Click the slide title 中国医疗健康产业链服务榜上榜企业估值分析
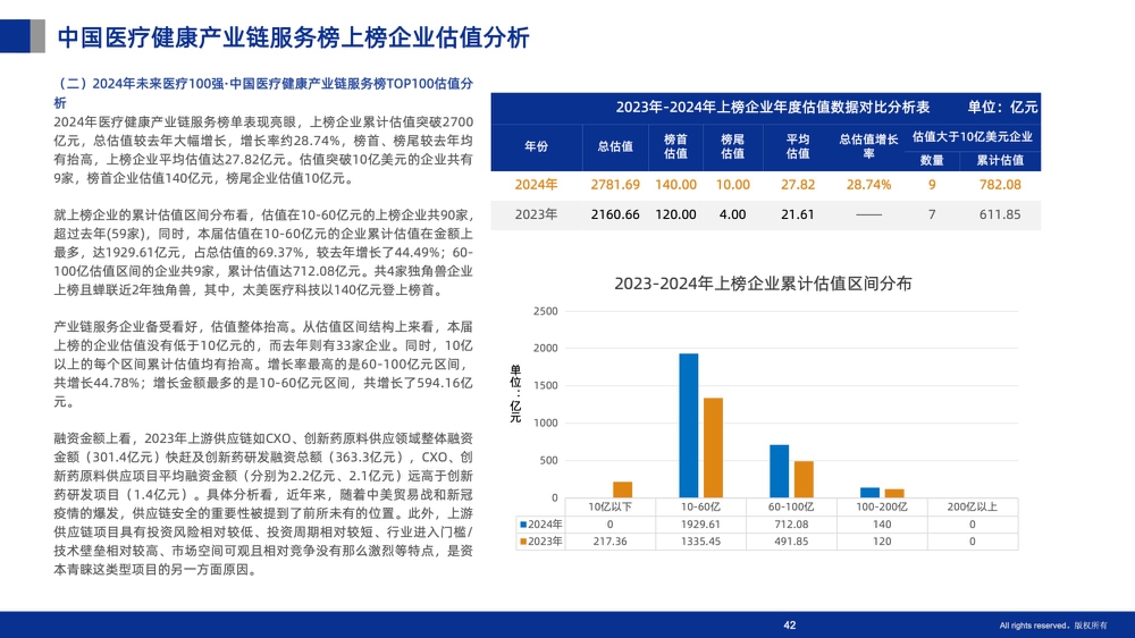This screenshot has width=1135, height=638. pos(293,38)
